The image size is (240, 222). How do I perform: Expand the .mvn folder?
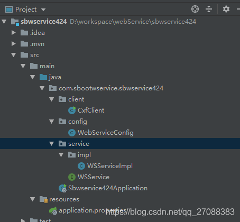[x=14, y=44]
